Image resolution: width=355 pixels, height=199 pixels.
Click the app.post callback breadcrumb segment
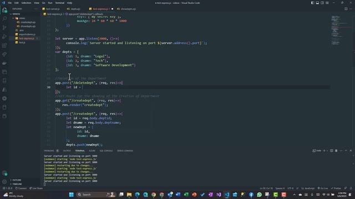pos(84,14)
